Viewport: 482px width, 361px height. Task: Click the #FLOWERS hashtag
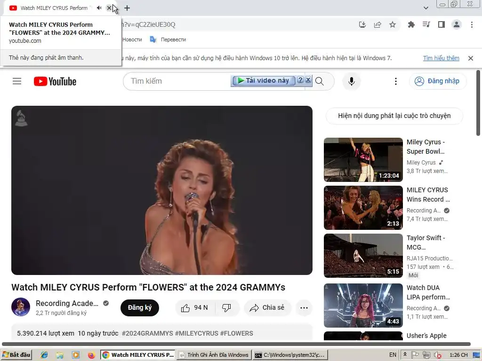[x=236, y=333]
